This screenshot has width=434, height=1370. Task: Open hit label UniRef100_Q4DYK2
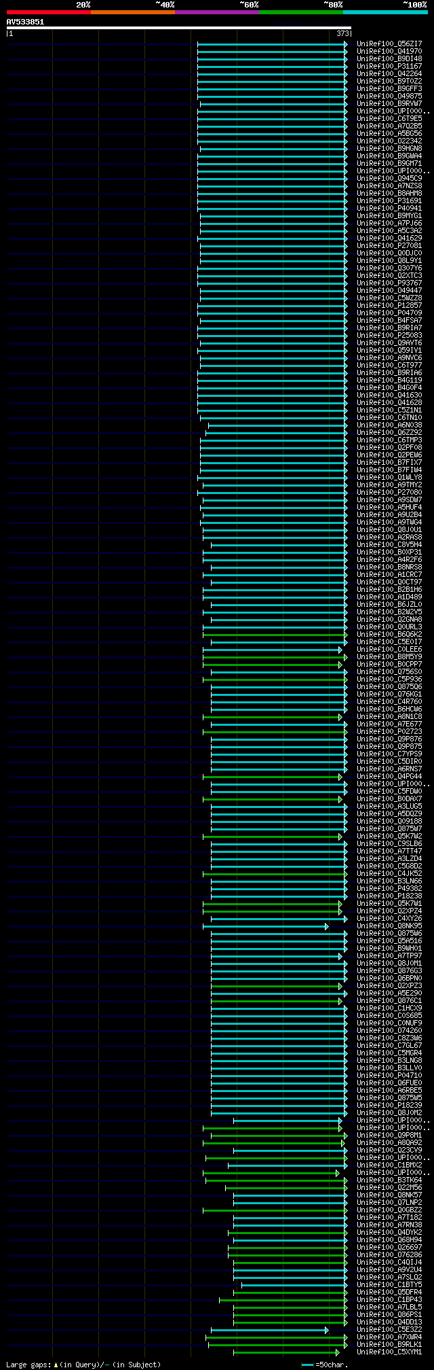pos(389,1232)
